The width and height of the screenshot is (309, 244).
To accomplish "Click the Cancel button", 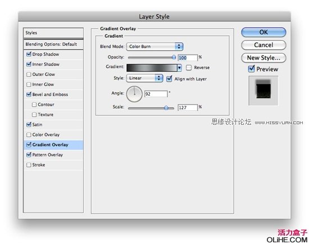I will (x=263, y=45).
